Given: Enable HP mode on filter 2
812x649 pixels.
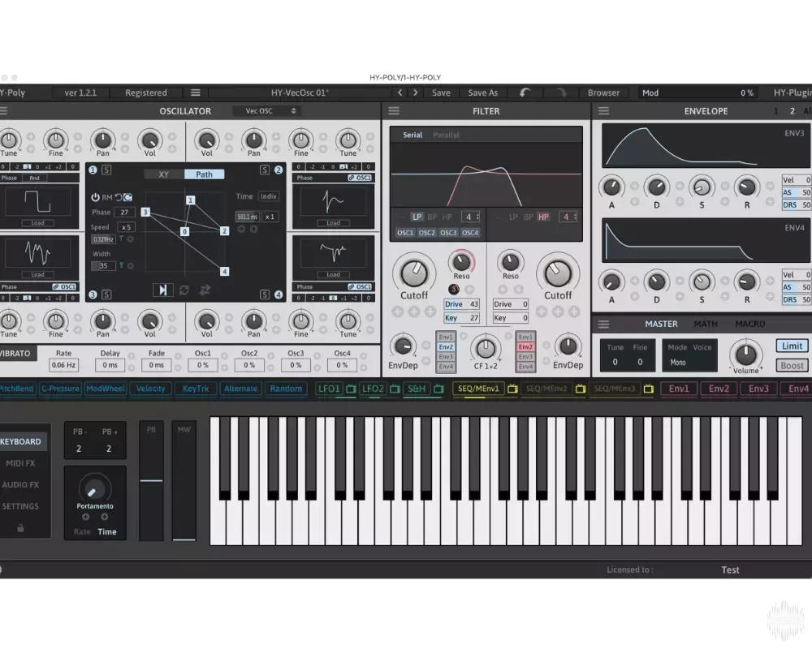Looking at the screenshot, I should [x=543, y=217].
